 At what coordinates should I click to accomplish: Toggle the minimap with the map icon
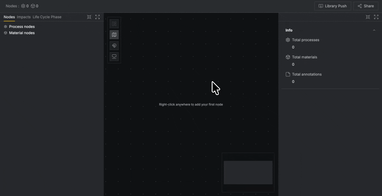[x=114, y=35]
